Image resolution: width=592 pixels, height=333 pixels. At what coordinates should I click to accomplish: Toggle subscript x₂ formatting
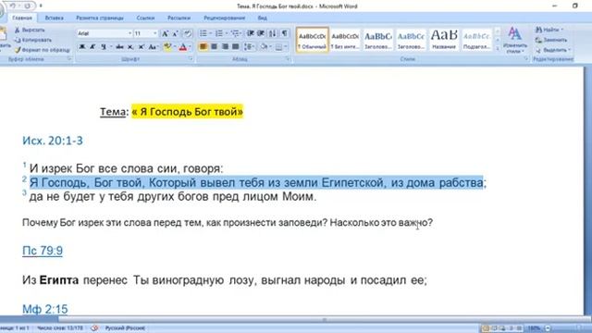click(x=130, y=47)
